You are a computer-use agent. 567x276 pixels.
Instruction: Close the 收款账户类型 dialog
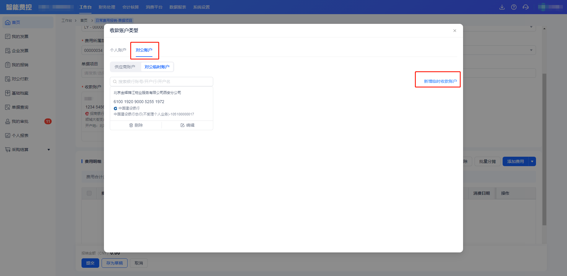pos(455,31)
